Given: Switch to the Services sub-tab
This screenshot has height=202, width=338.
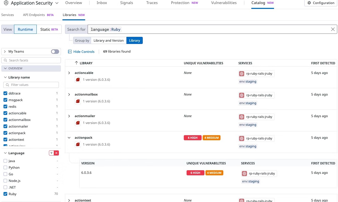Looking at the screenshot, I should tap(8, 15).
